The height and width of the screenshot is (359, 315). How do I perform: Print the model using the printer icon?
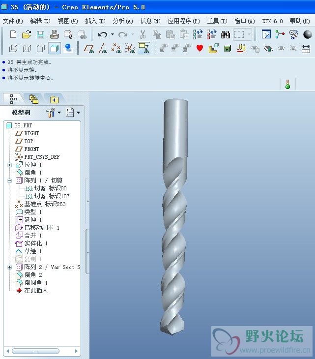point(55,34)
